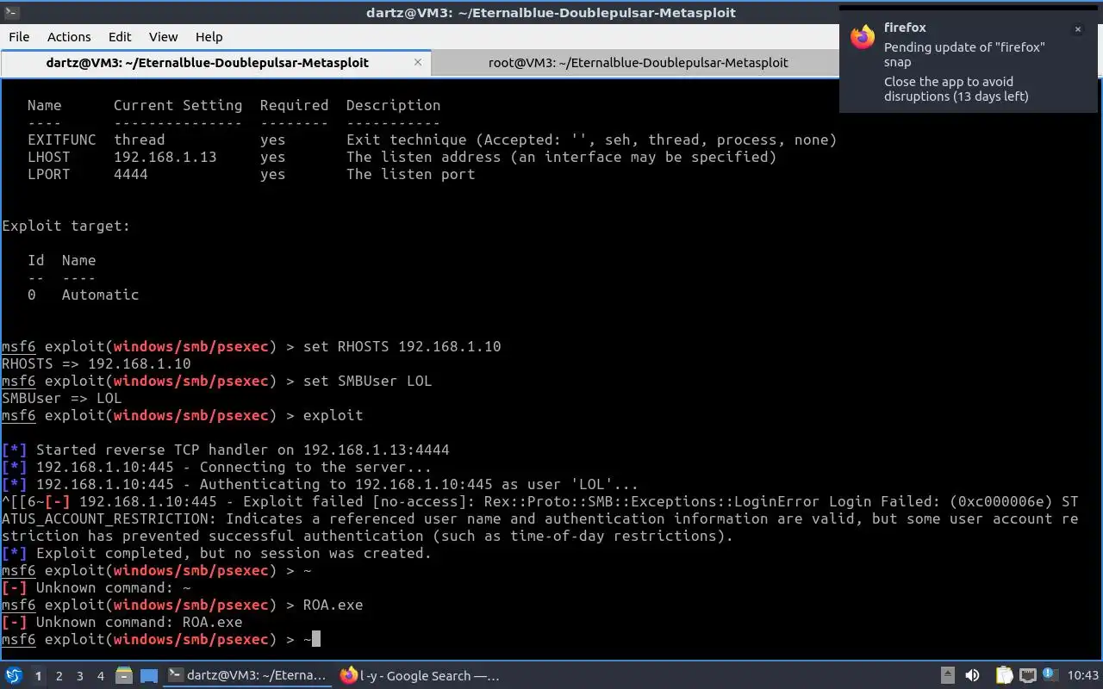Click 'Connecting to the server...' line
The height and width of the screenshot is (689, 1103).
click(217, 467)
